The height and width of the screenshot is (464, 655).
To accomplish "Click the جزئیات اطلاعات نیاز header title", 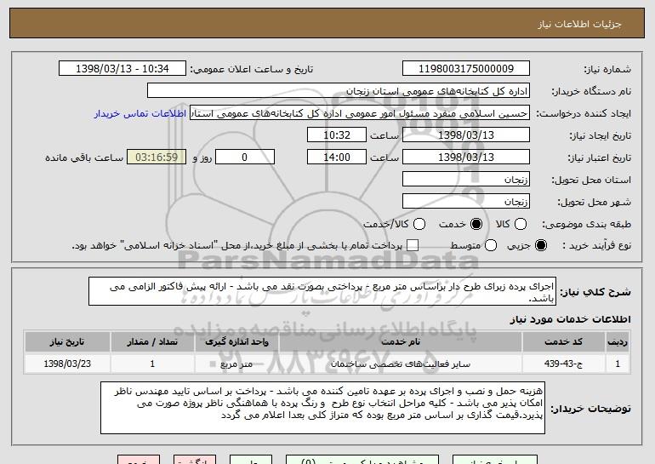I will pos(579,24).
